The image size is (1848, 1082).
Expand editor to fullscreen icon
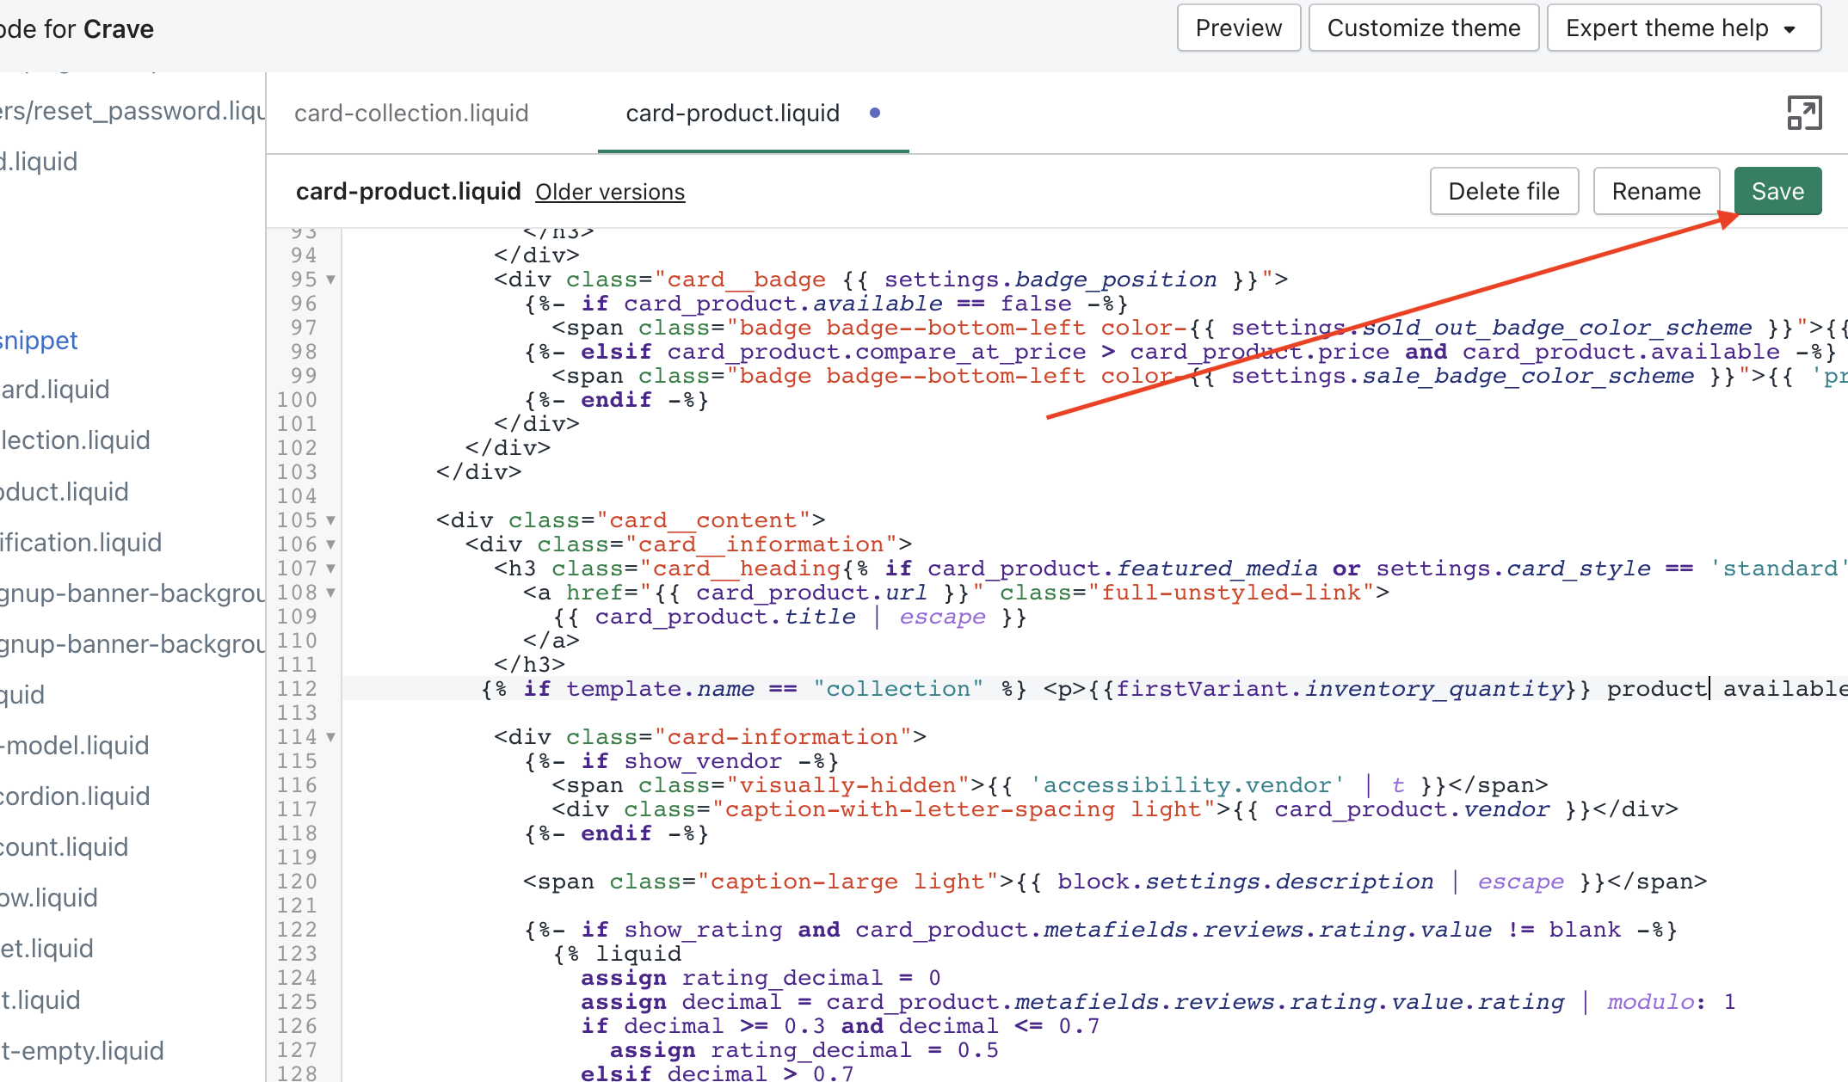coord(1804,113)
